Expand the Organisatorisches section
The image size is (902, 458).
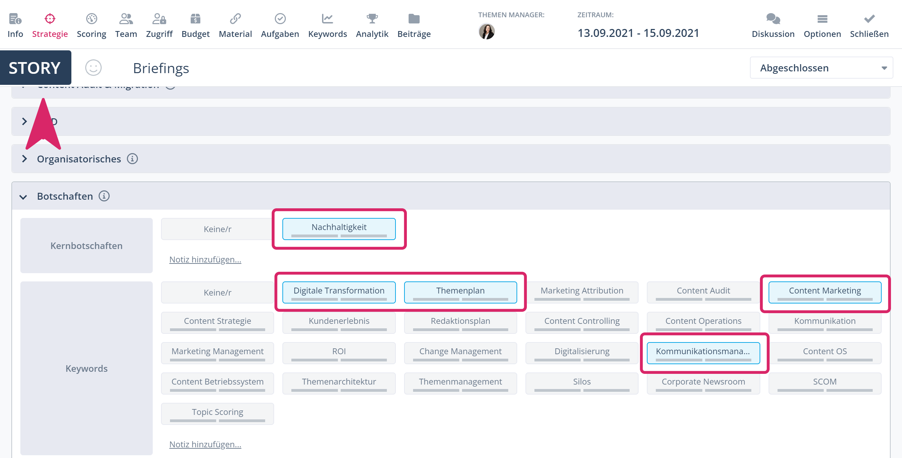24,159
